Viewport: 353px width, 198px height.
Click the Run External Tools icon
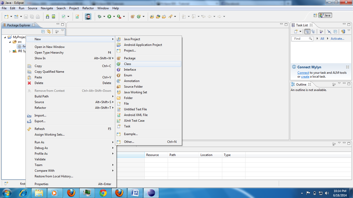(x=119, y=16)
